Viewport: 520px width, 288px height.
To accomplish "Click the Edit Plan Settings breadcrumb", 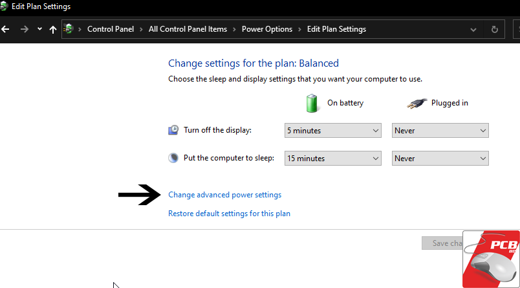I will point(336,29).
